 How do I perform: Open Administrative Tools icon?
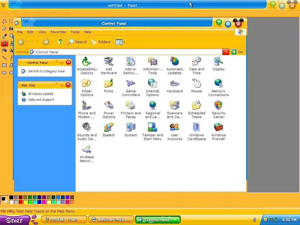[152, 66]
